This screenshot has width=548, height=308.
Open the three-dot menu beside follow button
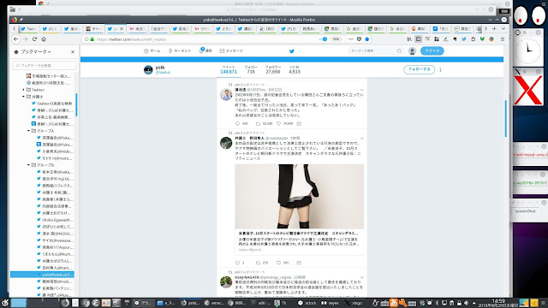[440, 69]
